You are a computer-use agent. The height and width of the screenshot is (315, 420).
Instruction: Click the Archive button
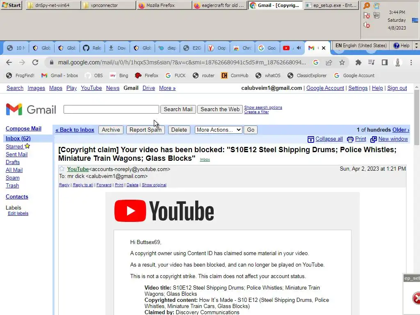[x=111, y=130]
